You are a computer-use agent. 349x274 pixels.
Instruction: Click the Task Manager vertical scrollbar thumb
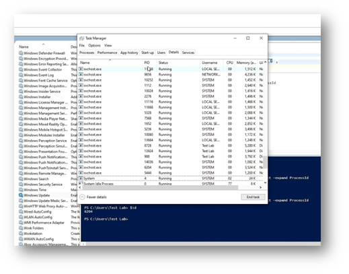click(265, 162)
